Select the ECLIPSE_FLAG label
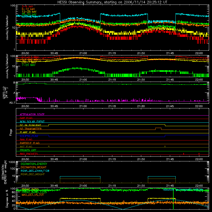 coord(29,136)
